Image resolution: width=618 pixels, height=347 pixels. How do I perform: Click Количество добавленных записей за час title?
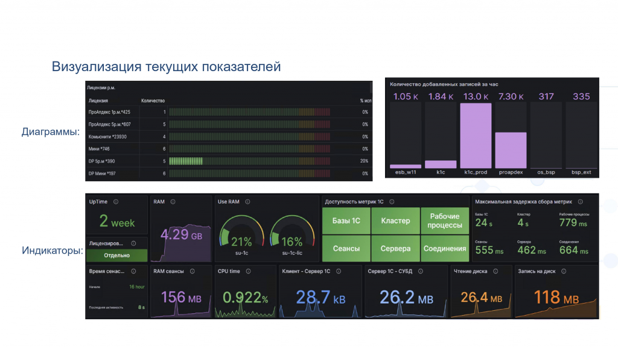click(444, 84)
